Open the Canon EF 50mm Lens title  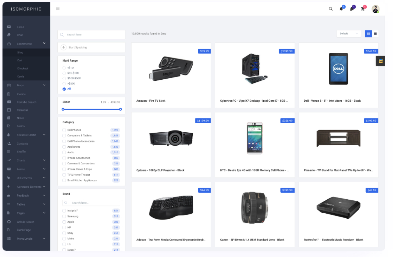[252, 240]
